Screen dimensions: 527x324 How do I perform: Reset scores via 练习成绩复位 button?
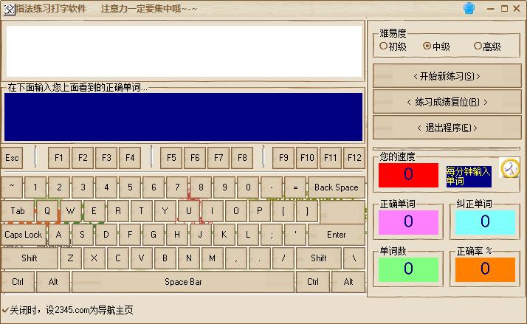(447, 102)
